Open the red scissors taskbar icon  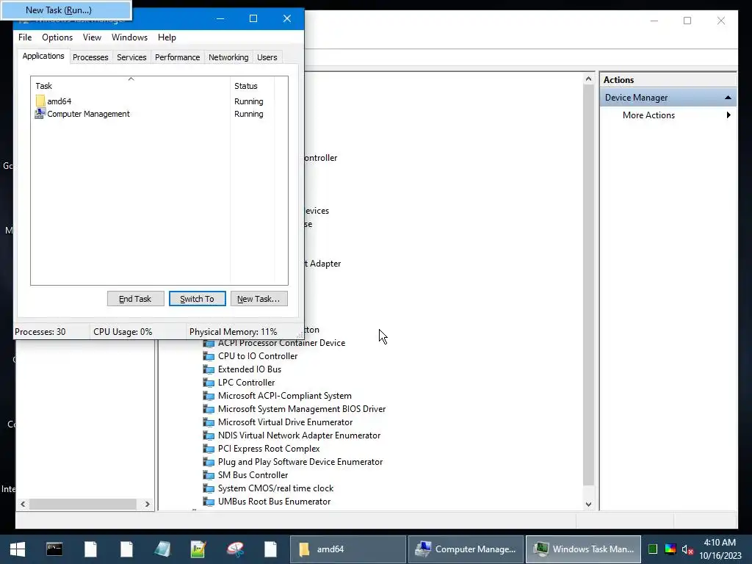point(235,549)
